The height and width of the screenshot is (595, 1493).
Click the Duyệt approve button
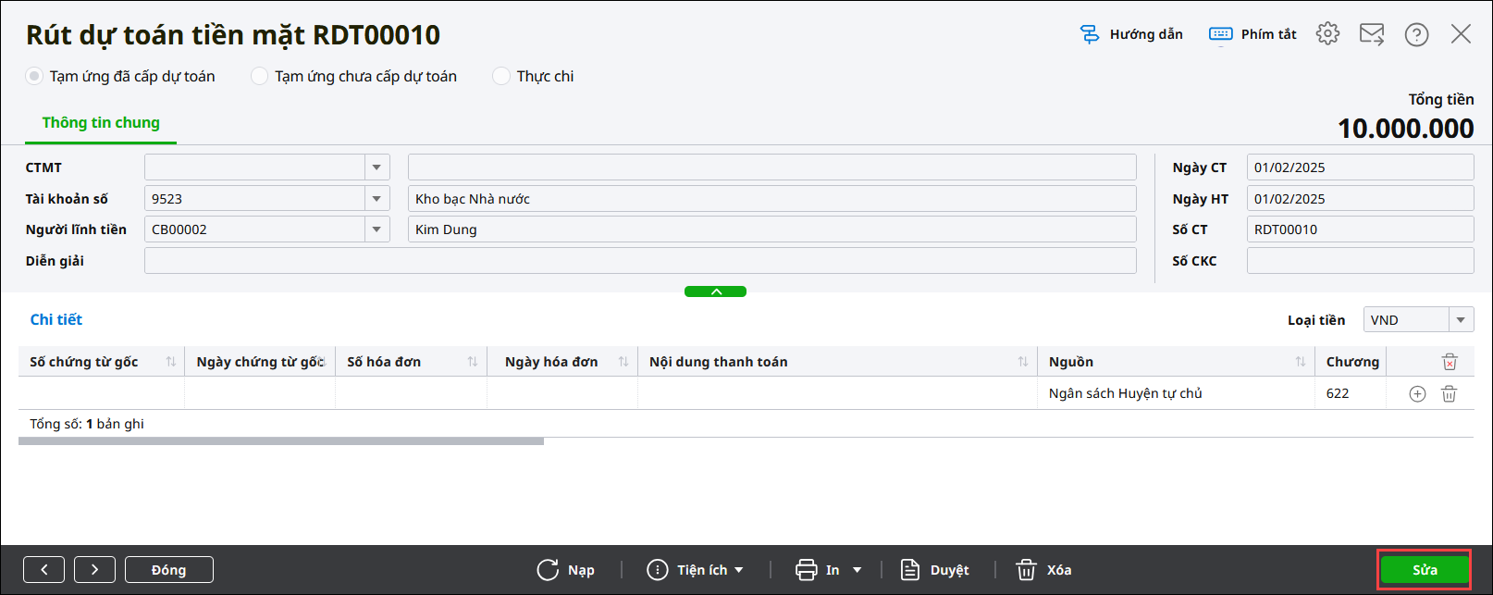point(935,570)
